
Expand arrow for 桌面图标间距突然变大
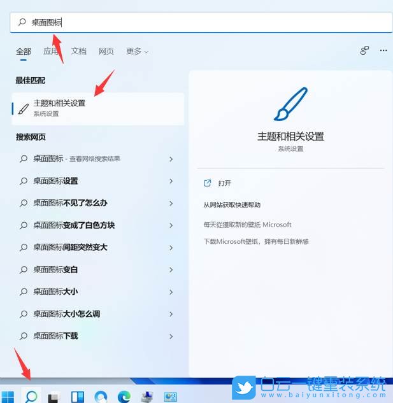point(171,248)
